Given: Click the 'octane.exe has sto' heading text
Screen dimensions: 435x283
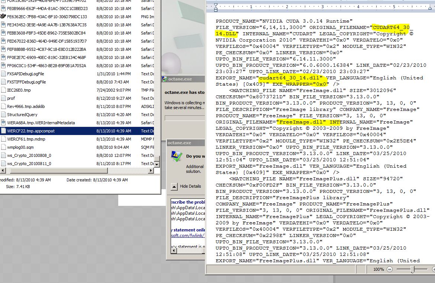Looking at the screenshot, I should point(184,92).
